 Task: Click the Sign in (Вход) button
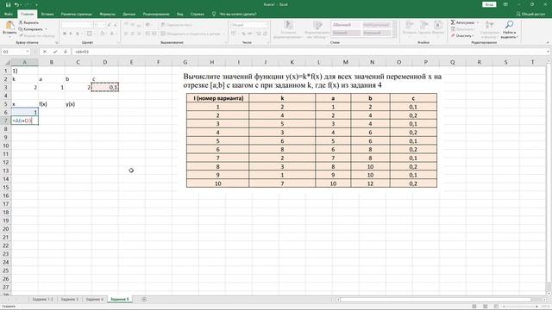click(x=489, y=4)
